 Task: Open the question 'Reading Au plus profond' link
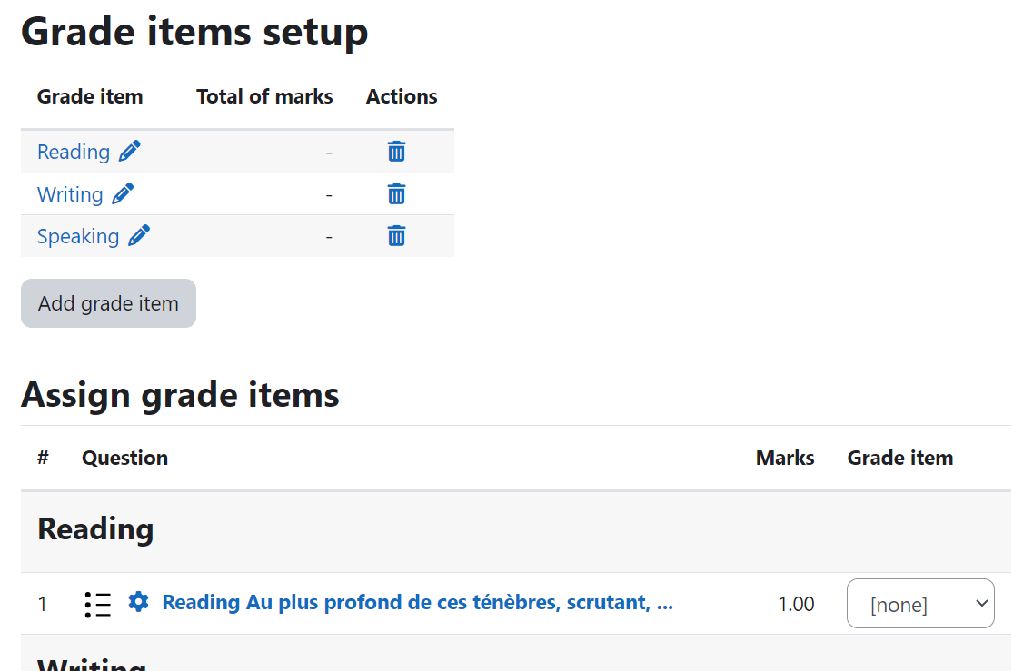click(418, 603)
